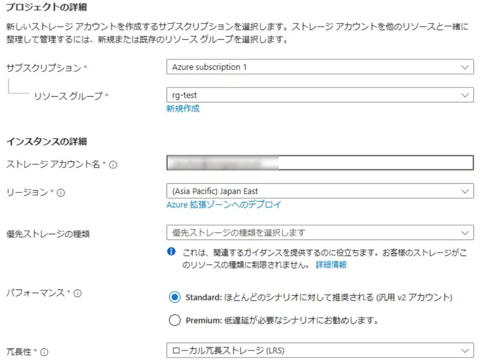Click chevron arrow of サブスクリプション dropdown
This screenshot has width=501, height=364.
(465, 67)
